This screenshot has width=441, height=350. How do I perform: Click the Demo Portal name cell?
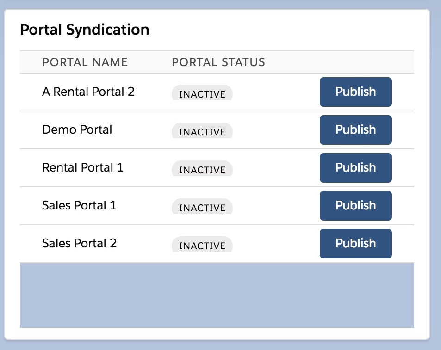[77, 129]
